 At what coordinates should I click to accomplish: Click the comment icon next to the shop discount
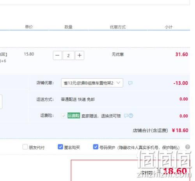[130, 83]
